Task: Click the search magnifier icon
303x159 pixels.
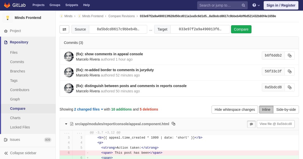Action: (243, 5)
